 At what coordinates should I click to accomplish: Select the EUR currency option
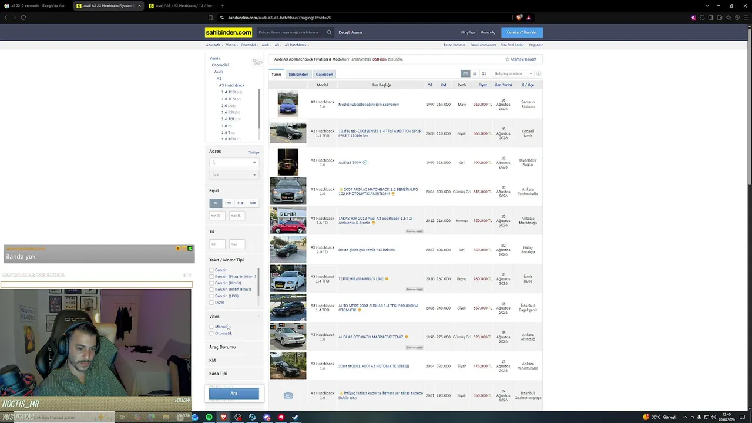coord(240,203)
